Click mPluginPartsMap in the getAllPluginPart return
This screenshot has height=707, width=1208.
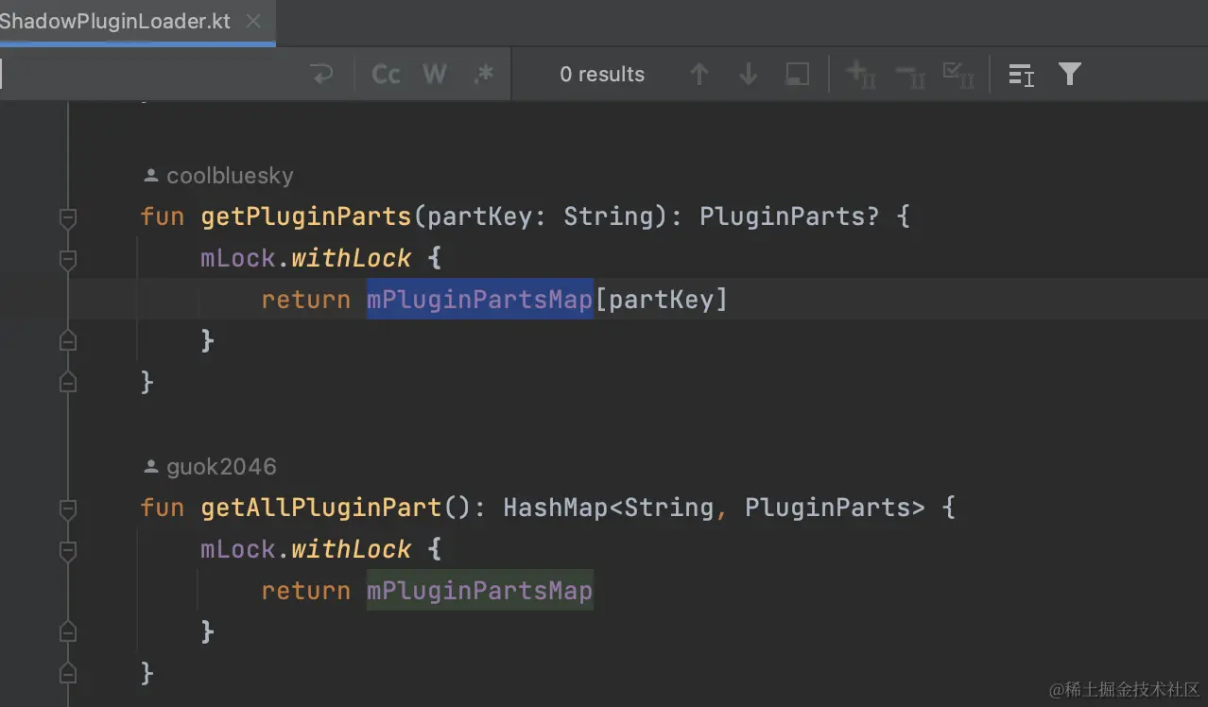pos(480,591)
